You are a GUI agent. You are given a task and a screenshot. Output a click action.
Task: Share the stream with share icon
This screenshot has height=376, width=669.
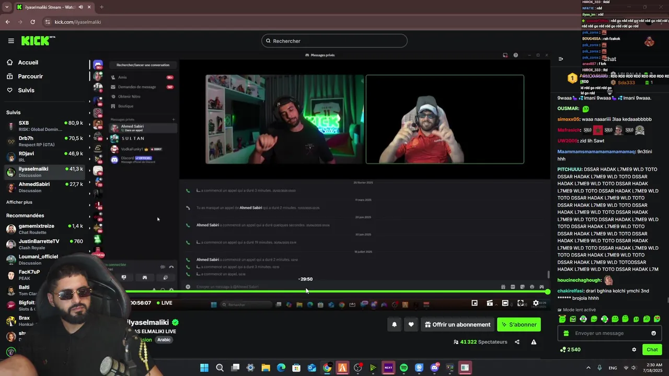click(517, 342)
